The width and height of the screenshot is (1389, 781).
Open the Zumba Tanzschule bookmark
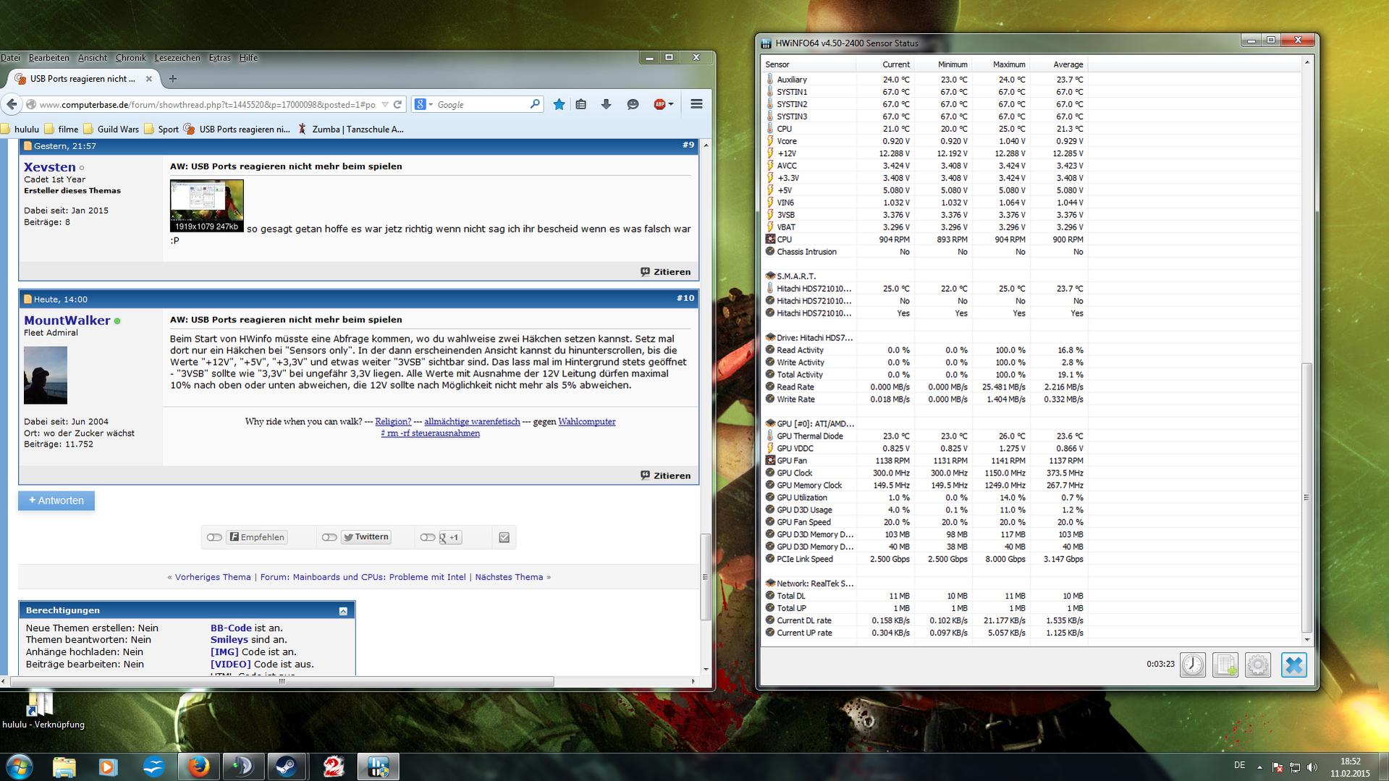350,130
